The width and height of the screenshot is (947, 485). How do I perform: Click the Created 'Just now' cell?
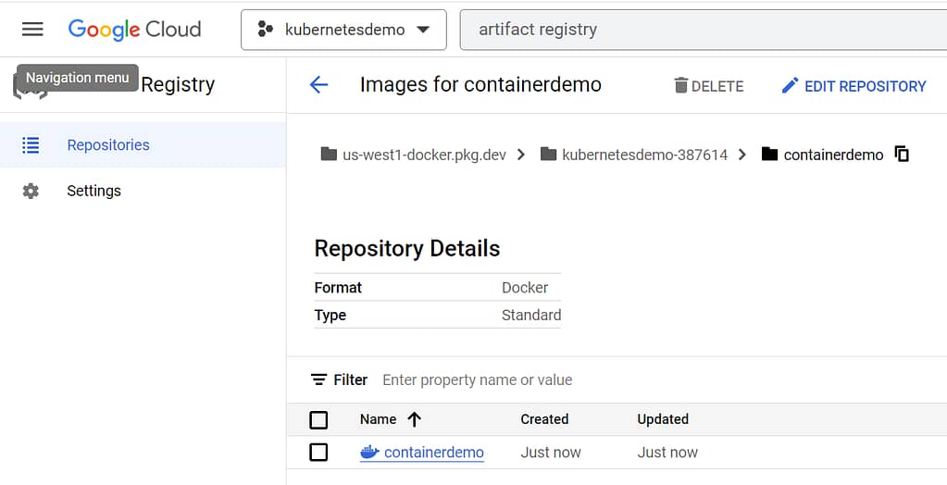point(551,453)
